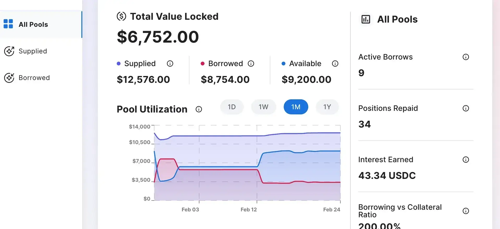The height and width of the screenshot is (229, 500).
Task: Click Pool Utilization info icon
Action: 199,109
